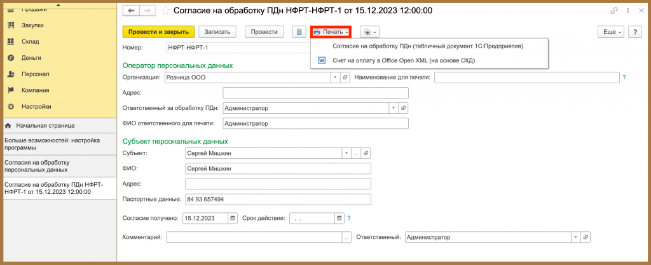Click the Паспортные данные field
Viewport: 651px width, 265px height.
pyautogui.click(x=278, y=199)
